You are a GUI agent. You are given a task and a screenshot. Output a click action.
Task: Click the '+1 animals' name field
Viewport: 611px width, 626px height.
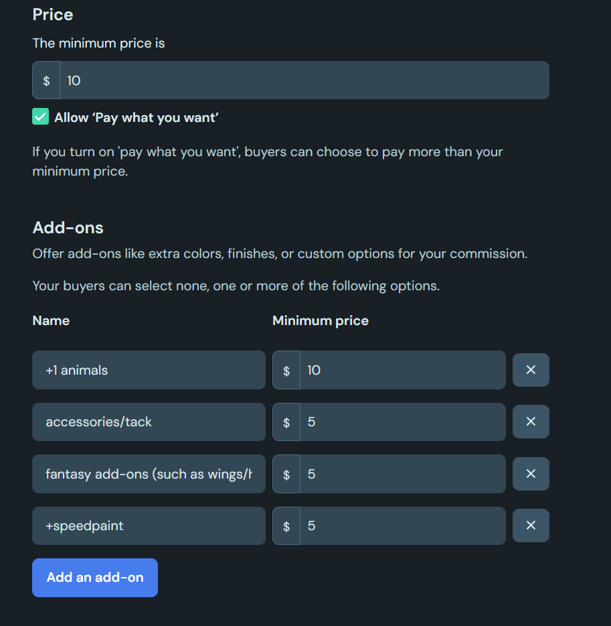pyautogui.click(x=149, y=370)
